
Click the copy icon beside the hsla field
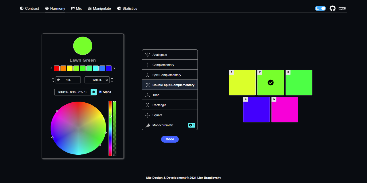[x=94, y=92]
